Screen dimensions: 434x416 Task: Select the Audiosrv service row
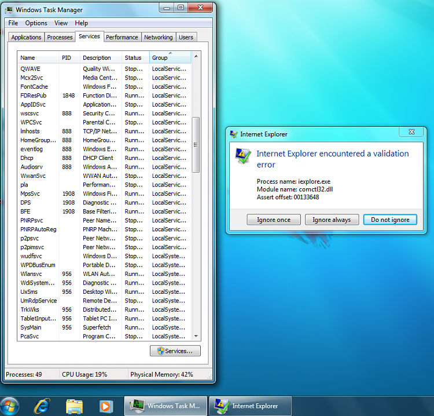(x=104, y=167)
